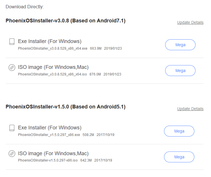The width and height of the screenshot is (211, 177).
Task: Select the v3.0.8 ISO image (For Windows,Mac) title
Action: pyautogui.click(x=53, y=67)
